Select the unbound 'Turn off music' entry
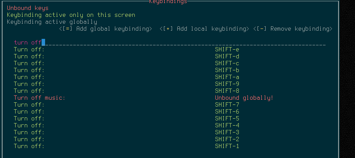 [x=169, y=98]
